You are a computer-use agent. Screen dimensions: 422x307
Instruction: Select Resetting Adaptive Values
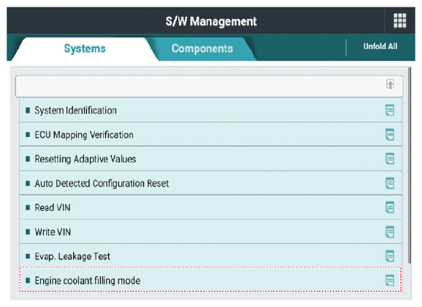[x=211, y=159]
